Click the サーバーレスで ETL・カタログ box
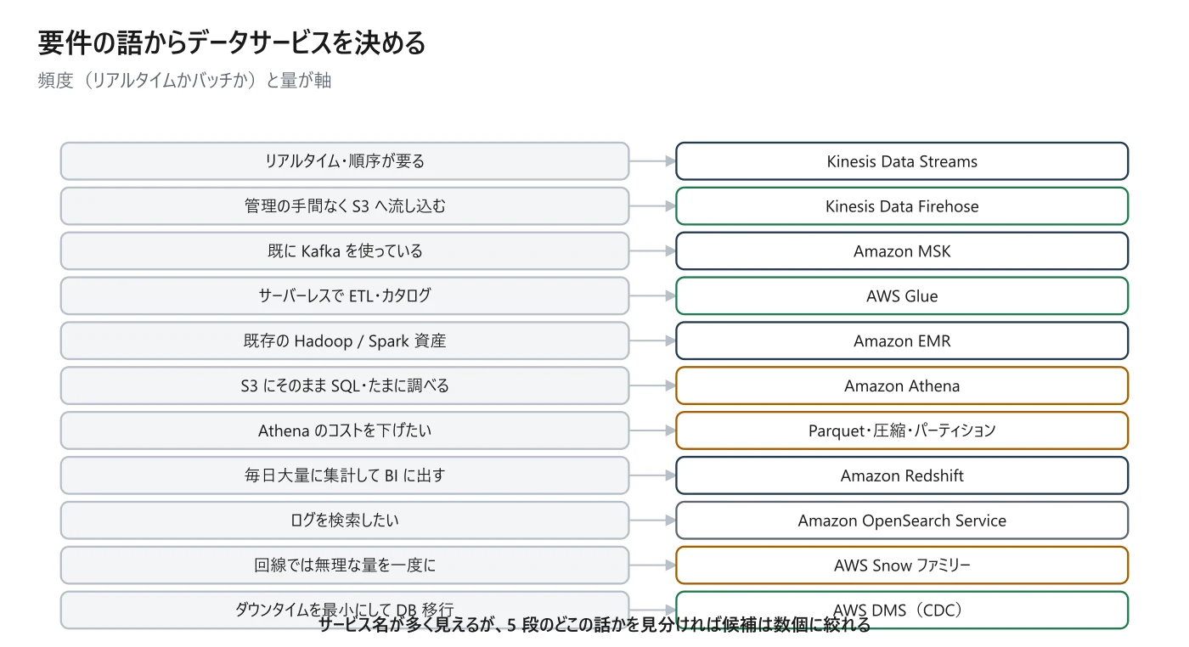This screenshot has height=647, width=1189. [x=345, y=296]
